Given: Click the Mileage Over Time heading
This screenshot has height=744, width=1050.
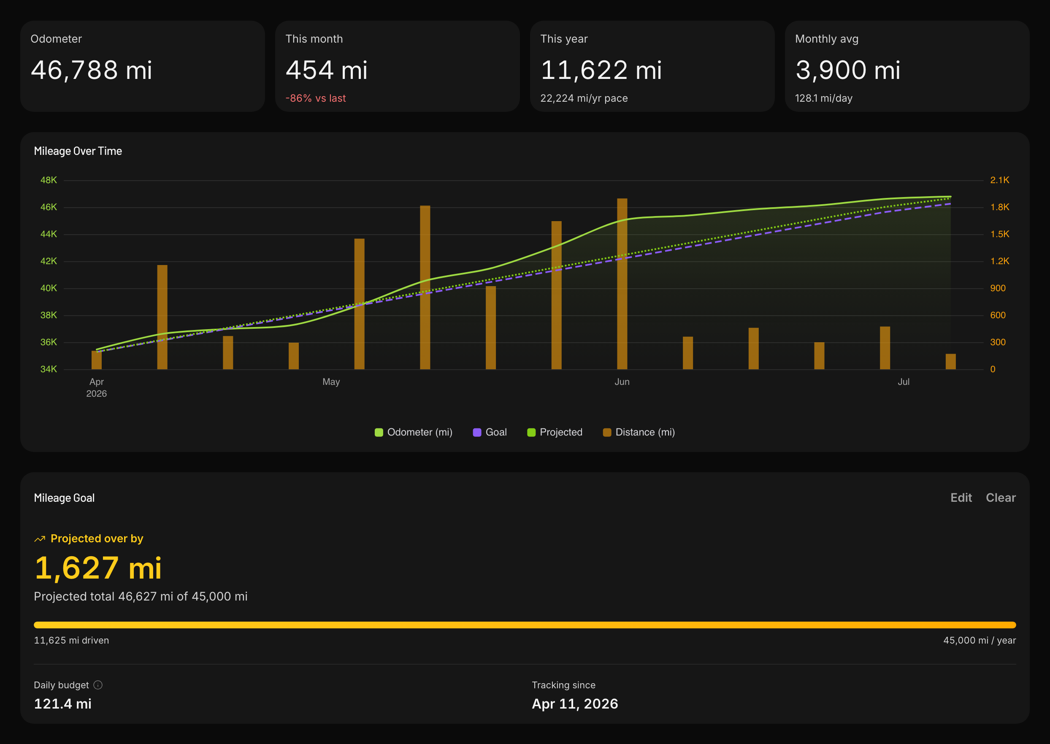Looking at the screenshot, I should [x=78, y=151].
